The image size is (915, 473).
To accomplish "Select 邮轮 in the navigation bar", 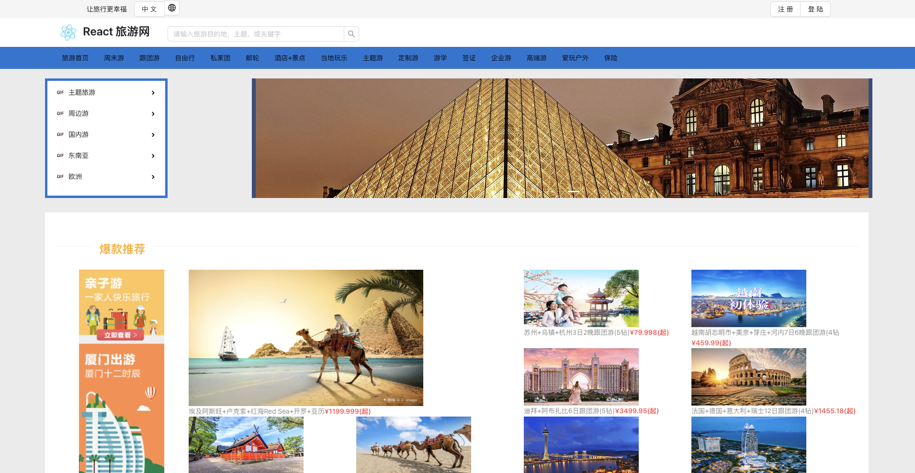I will coord(252,58).
